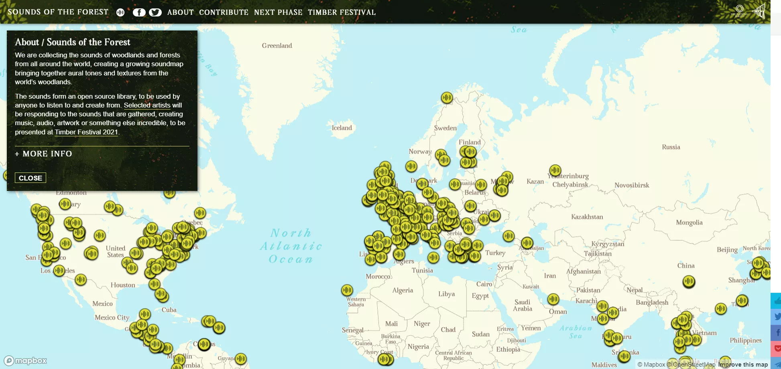781x369 pixels.
Task: Select the sound marker near Yekaterinburg
Action: click(555, 170)
